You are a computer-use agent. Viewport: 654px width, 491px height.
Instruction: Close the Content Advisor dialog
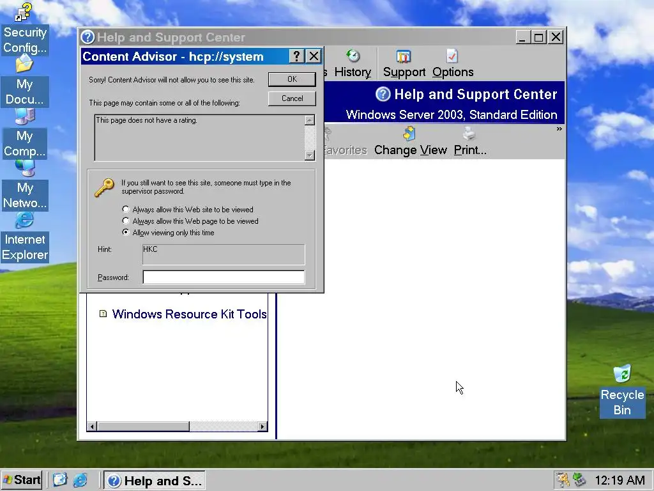314,56
